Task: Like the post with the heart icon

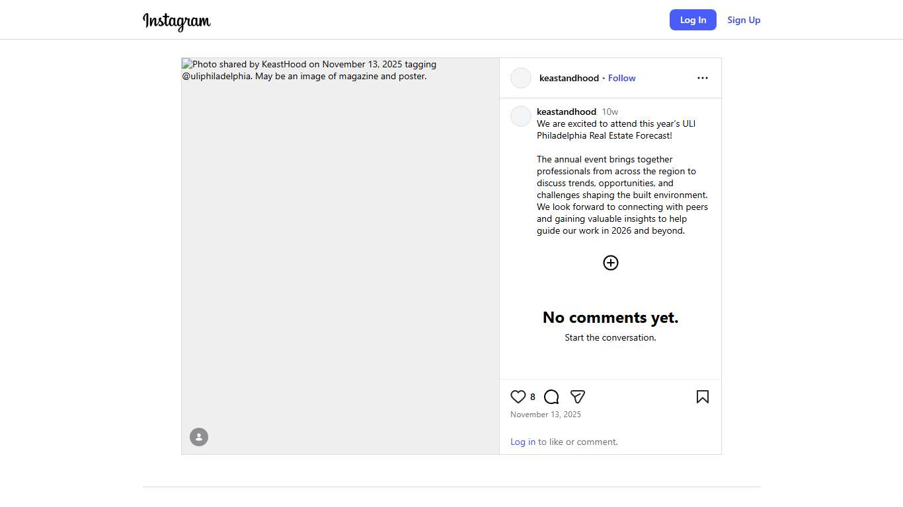Action: point(518,397)
